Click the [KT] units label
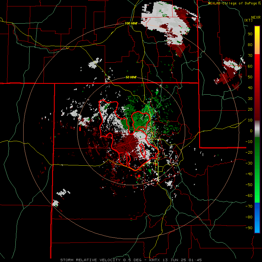 click(248, 20)
